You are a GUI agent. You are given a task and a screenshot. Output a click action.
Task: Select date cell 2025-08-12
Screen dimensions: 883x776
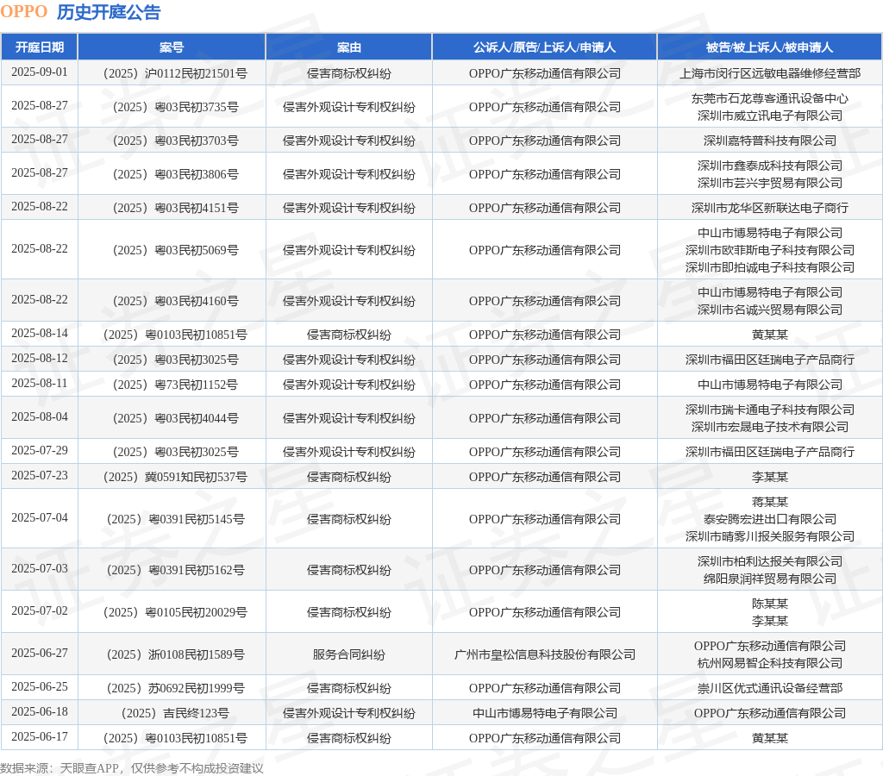tap(40, 358)
